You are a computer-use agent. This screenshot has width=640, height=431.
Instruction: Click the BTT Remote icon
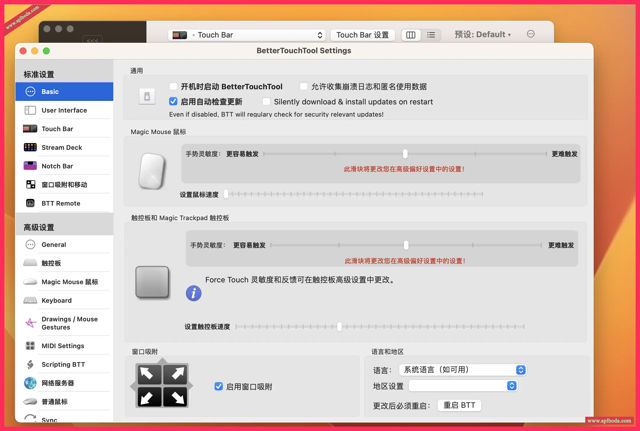[x=30, y=203]
